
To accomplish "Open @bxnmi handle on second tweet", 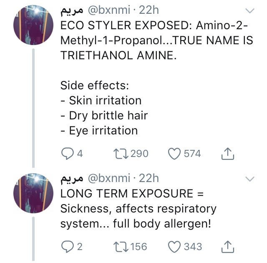I will click(x=109, y=178).
